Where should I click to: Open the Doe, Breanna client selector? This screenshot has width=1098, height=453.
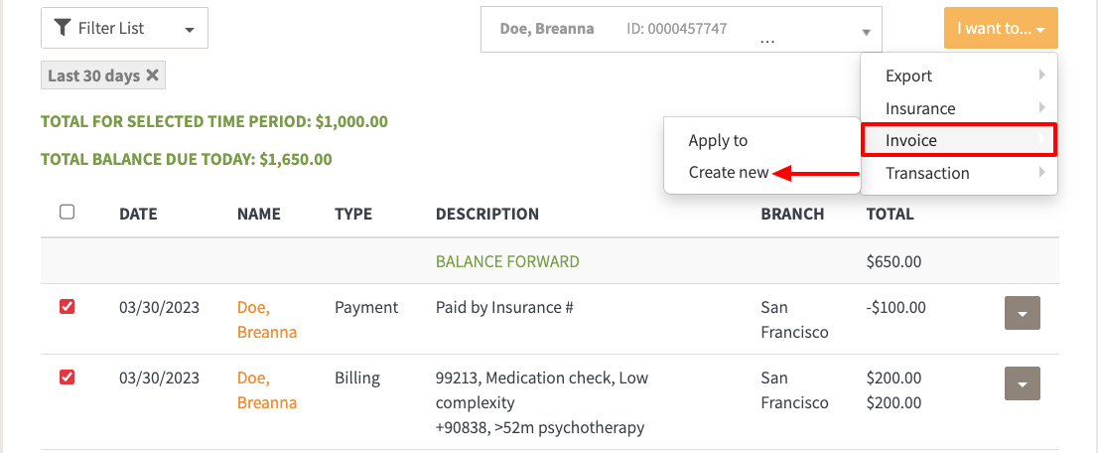(x=681, y=30)
